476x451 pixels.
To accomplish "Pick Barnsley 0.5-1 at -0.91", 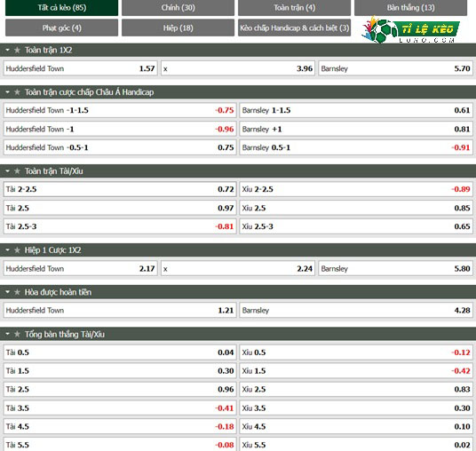I will (x=356, y=147).
